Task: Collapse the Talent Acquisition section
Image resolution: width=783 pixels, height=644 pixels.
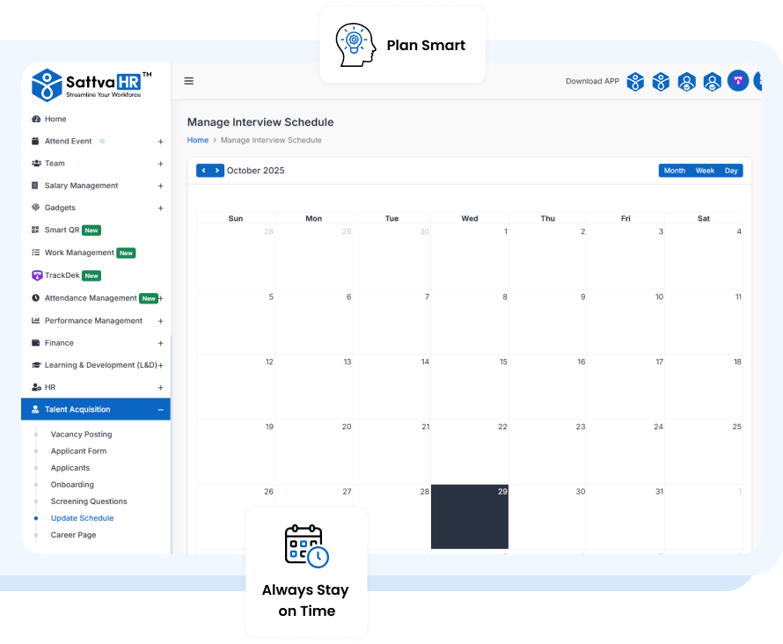Action: (160, 409)
